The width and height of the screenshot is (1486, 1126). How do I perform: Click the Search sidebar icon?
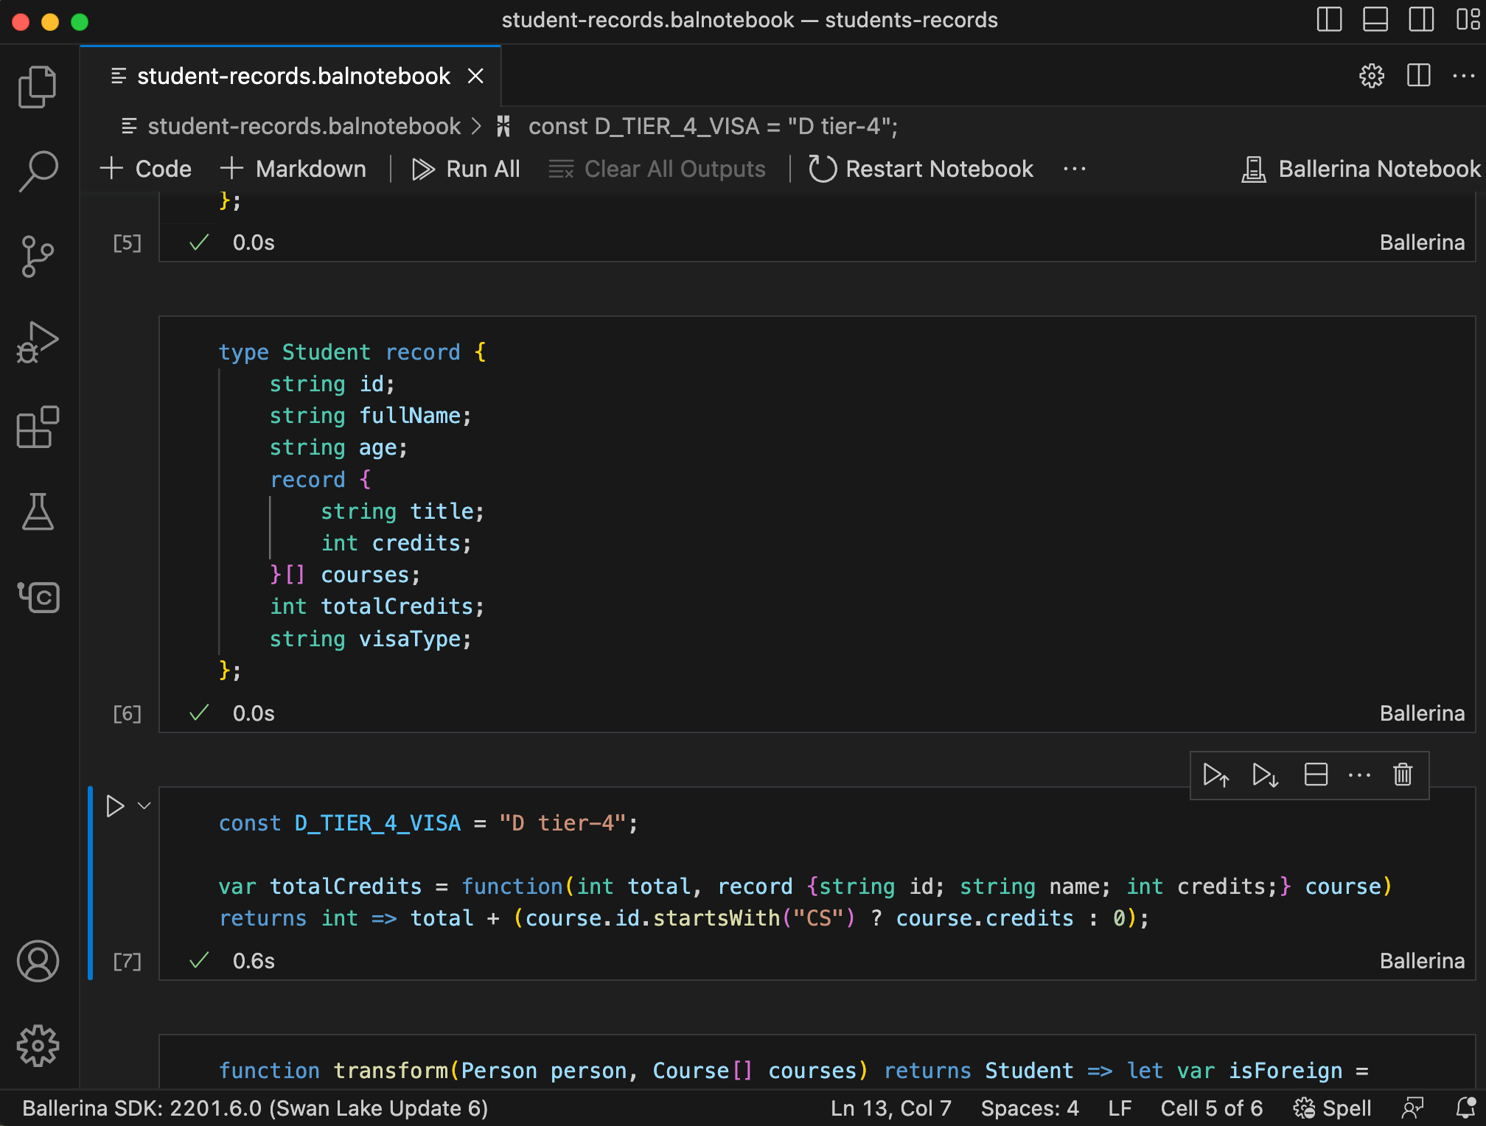37,170
